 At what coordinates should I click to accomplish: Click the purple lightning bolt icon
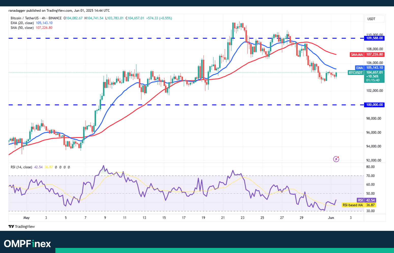(x=336, y=159)
